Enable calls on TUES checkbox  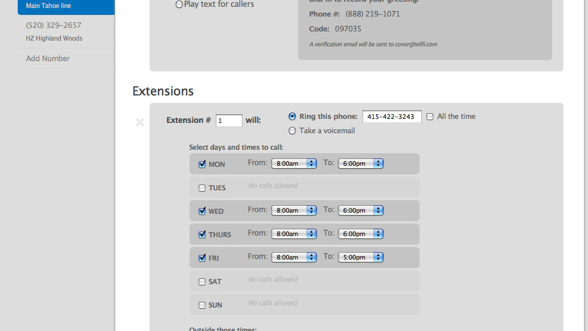(x=202, y=188)
